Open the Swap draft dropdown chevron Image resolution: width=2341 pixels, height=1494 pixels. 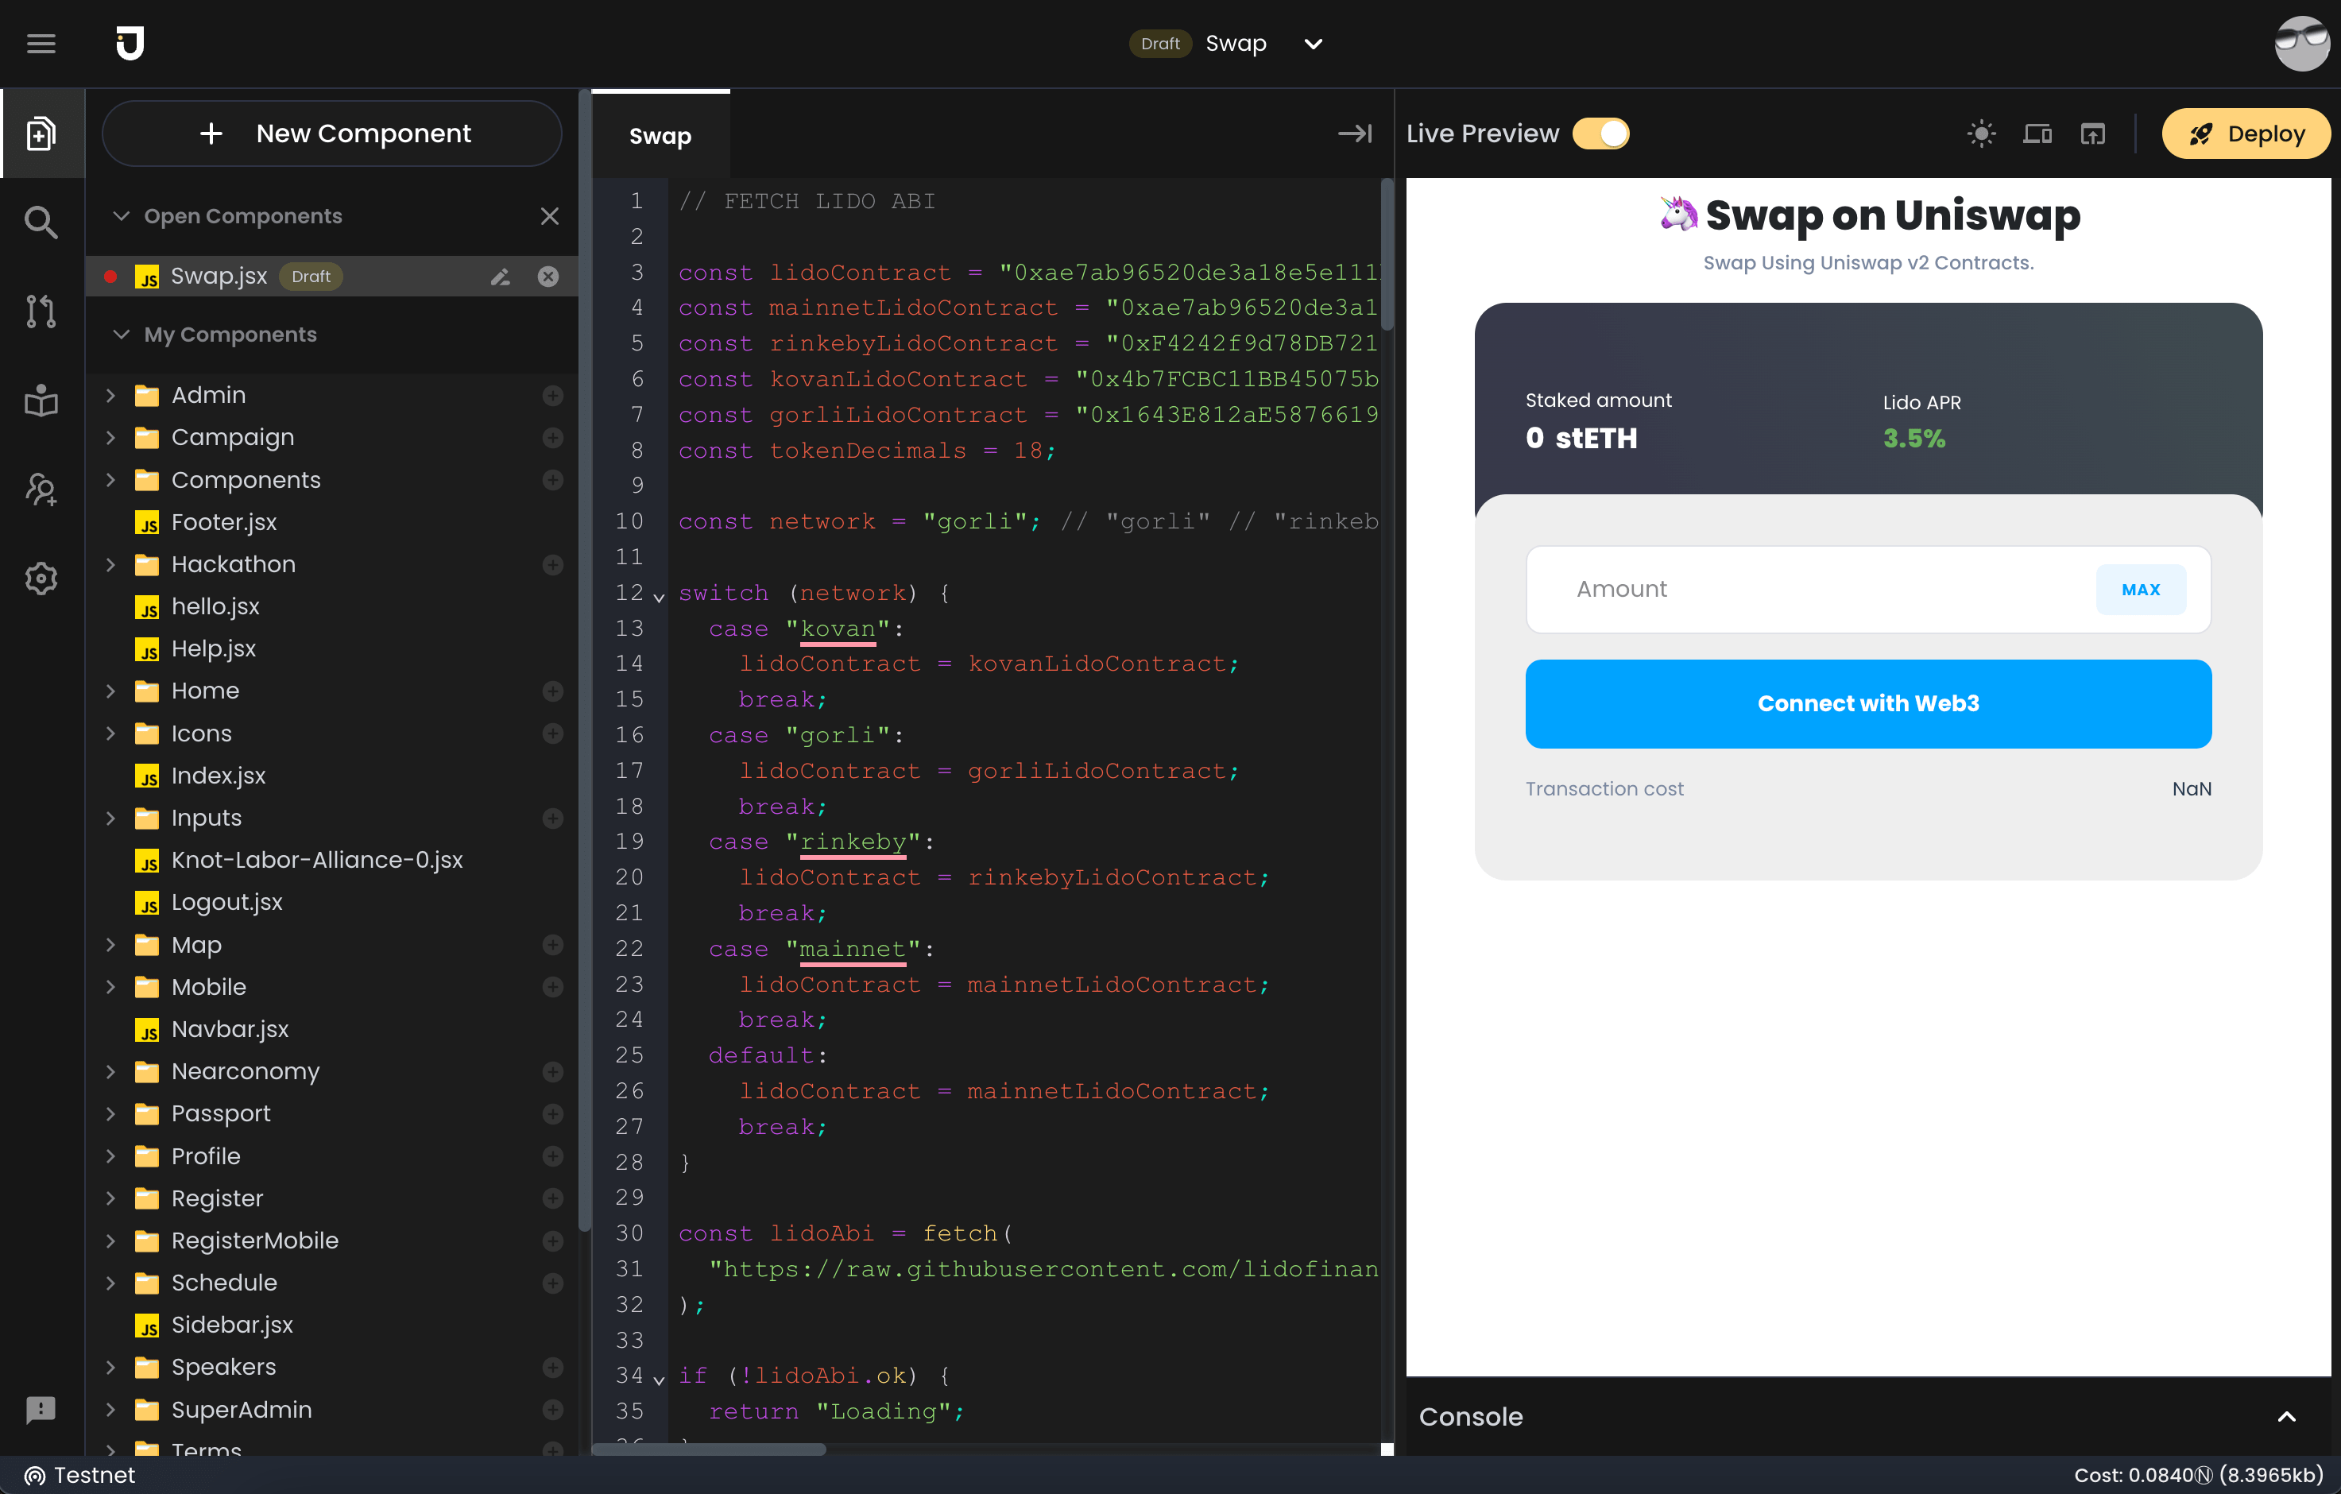click(1313, 44)
